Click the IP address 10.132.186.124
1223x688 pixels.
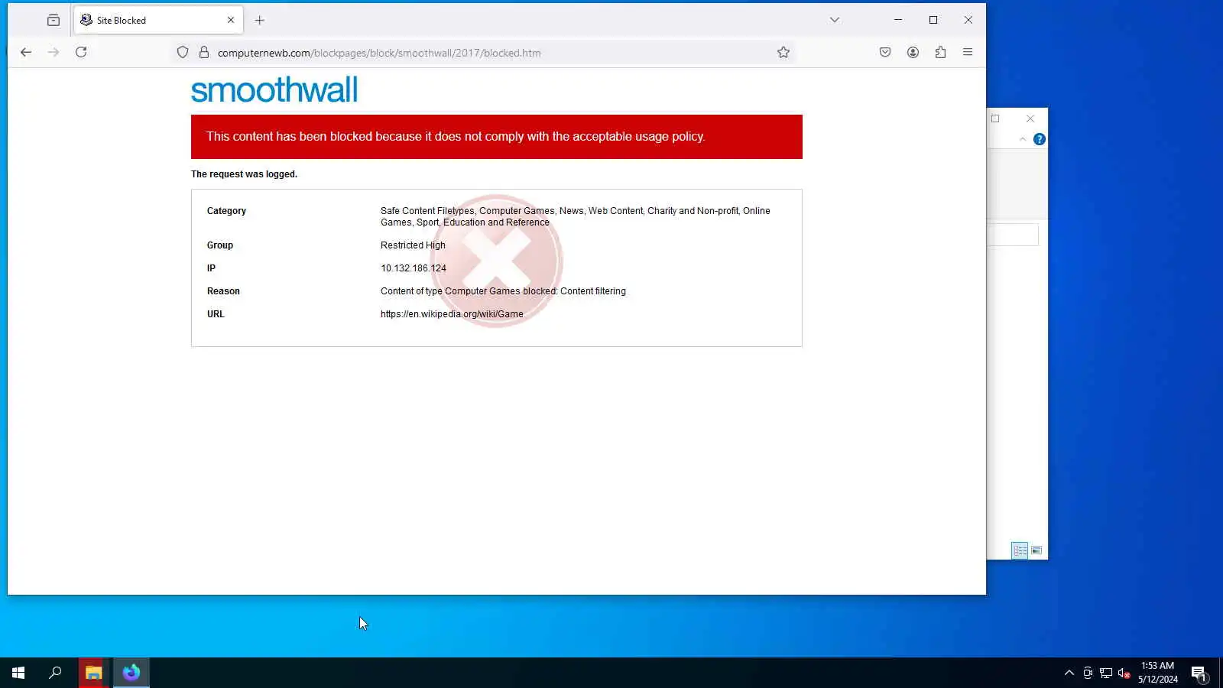tap(414, 268)
